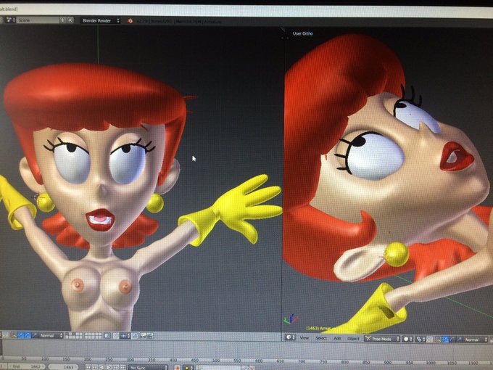493x370 pixels.
Task: Click frame 900 on the timeline ruler
Action: coord(388,363)
